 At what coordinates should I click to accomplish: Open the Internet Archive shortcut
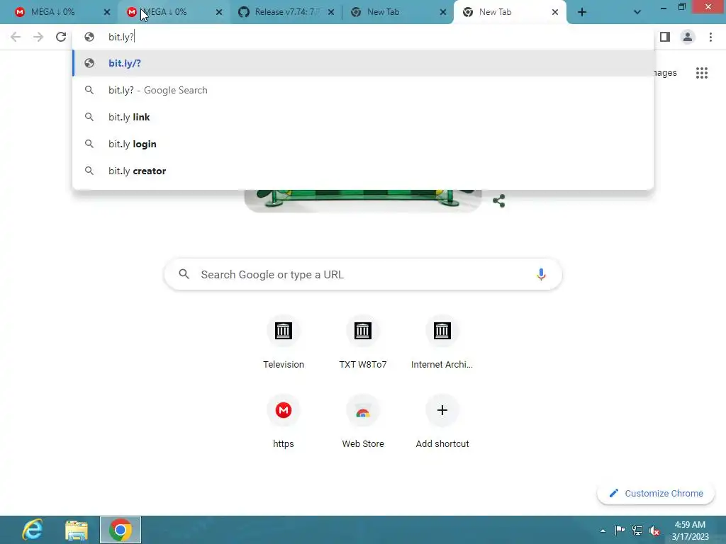click(x=442, y=343)
